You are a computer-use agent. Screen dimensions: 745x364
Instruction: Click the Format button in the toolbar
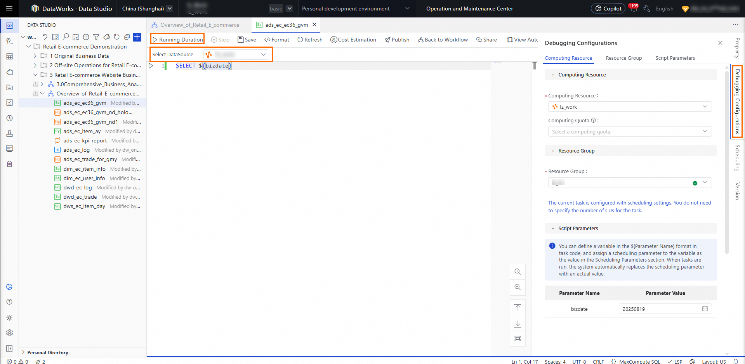click(x=276, y=40)
